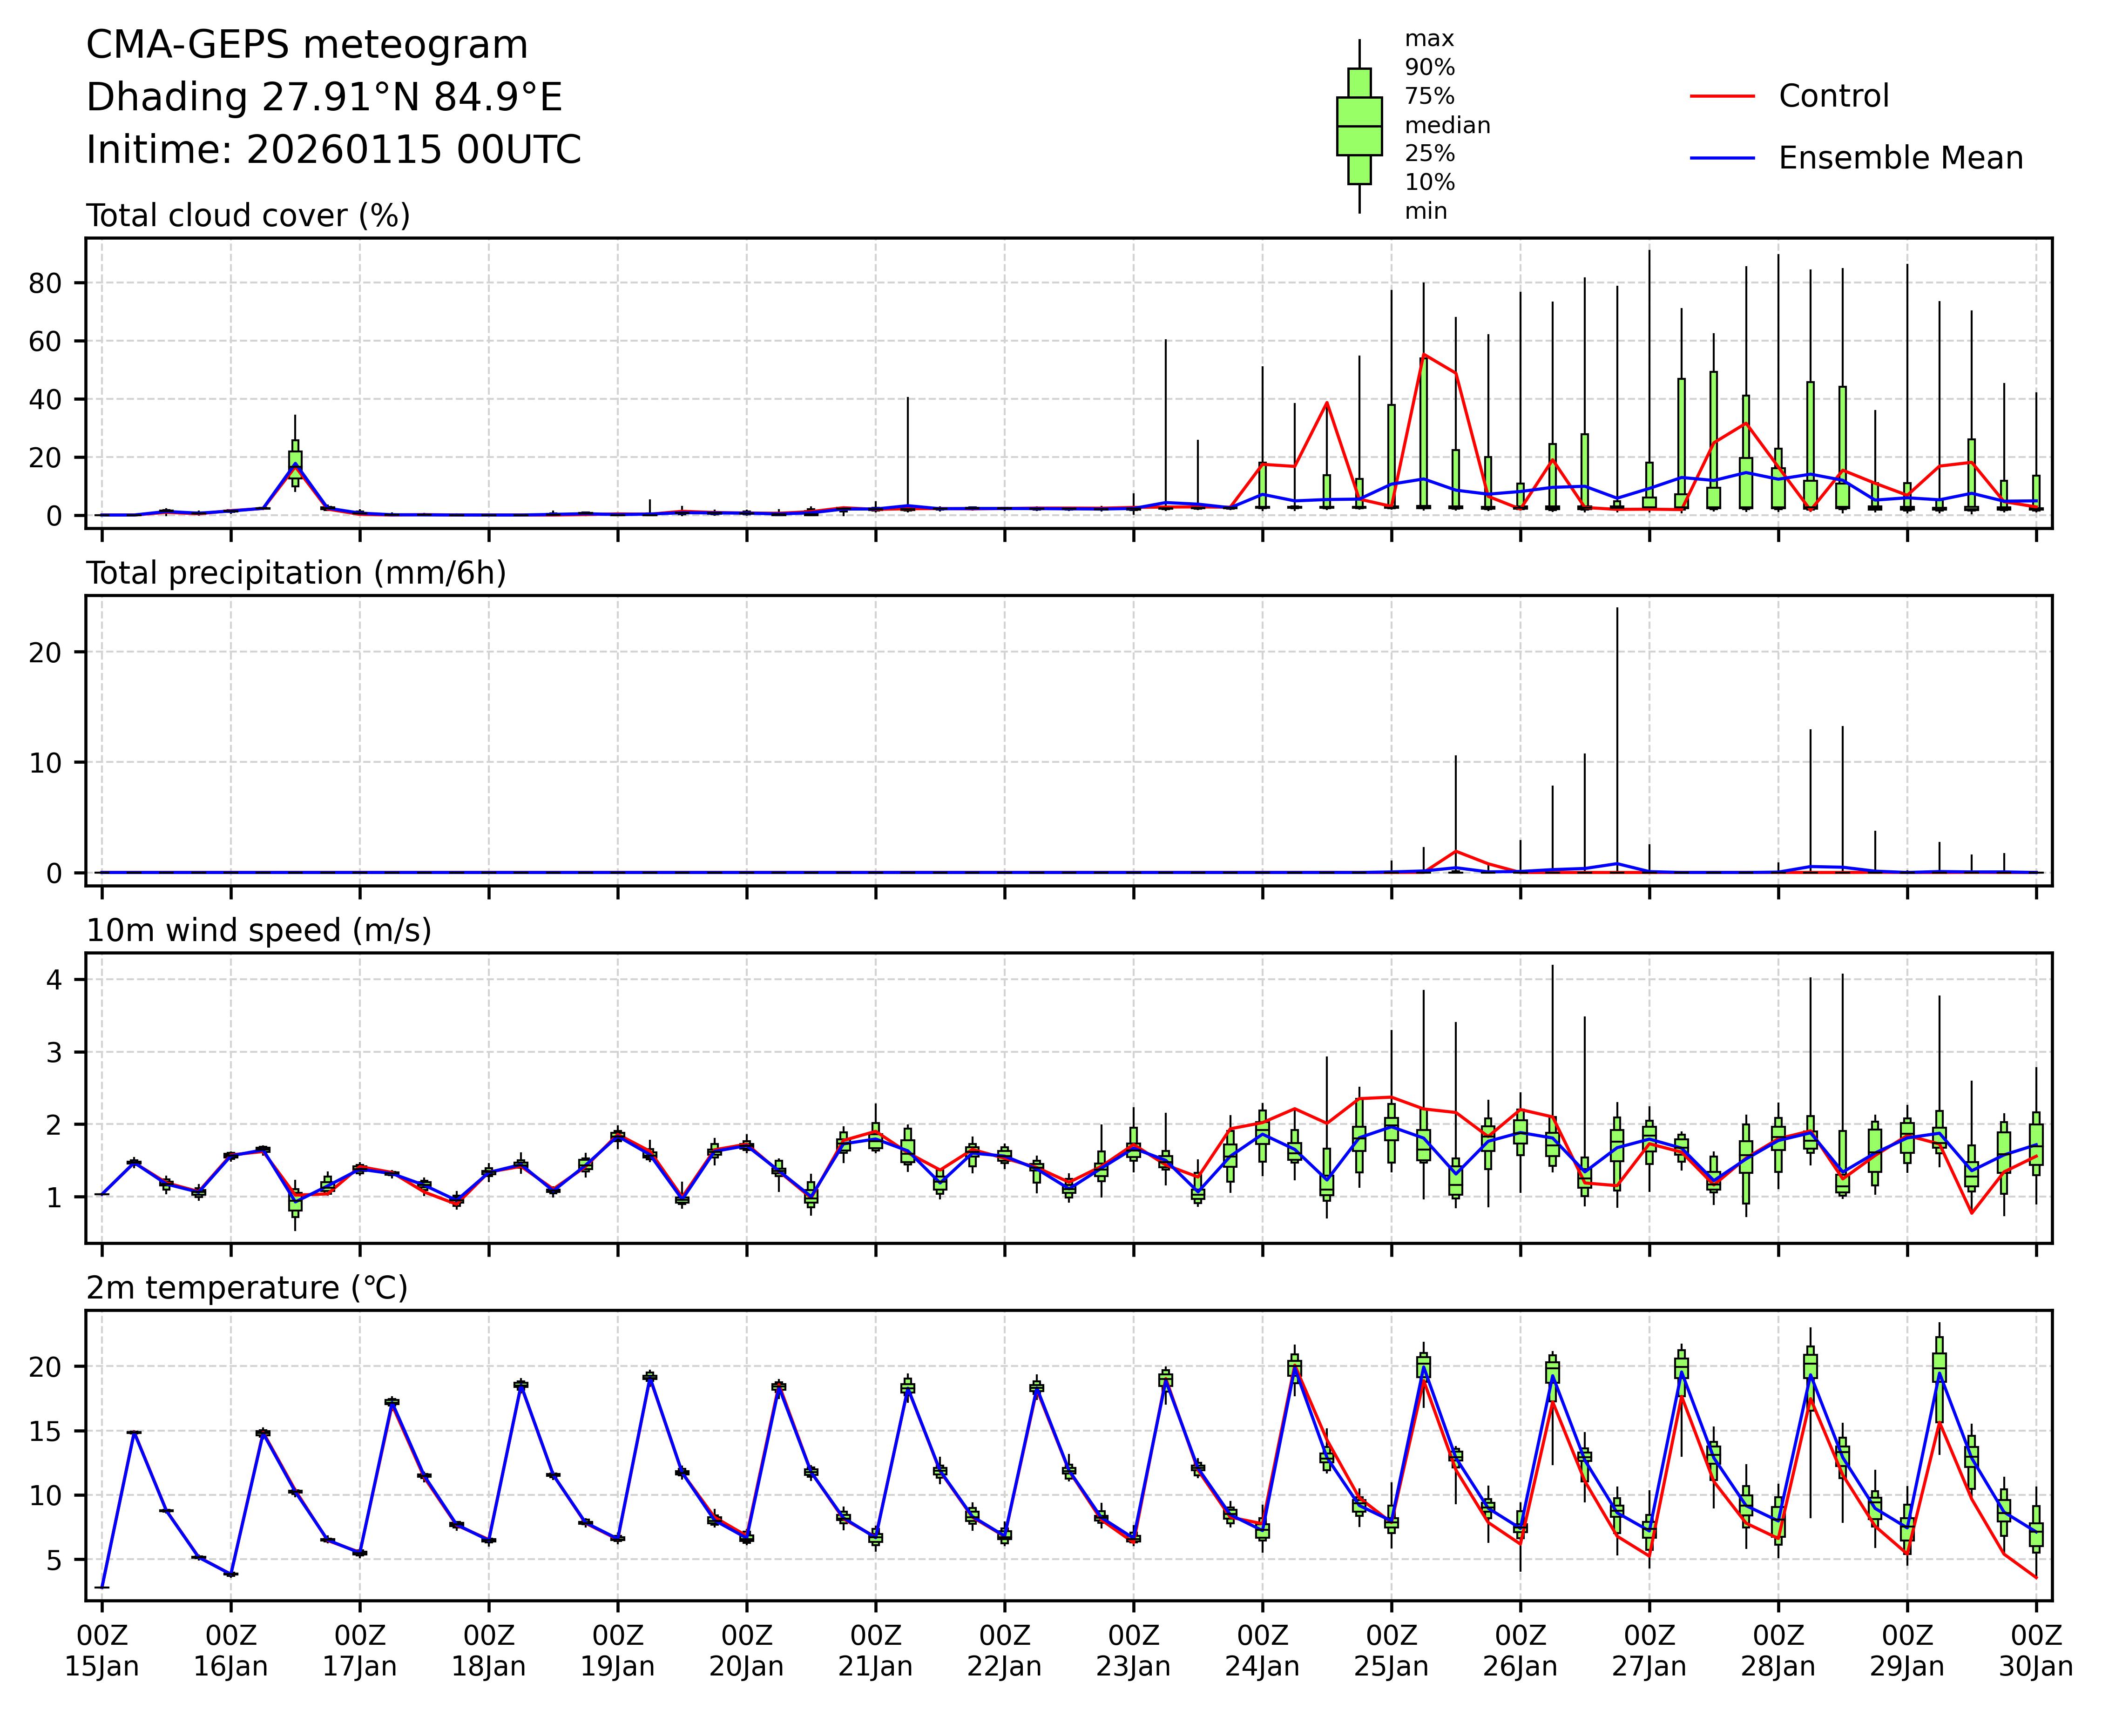Click the green box-plot legend symbol

[x=1359, y=126]
